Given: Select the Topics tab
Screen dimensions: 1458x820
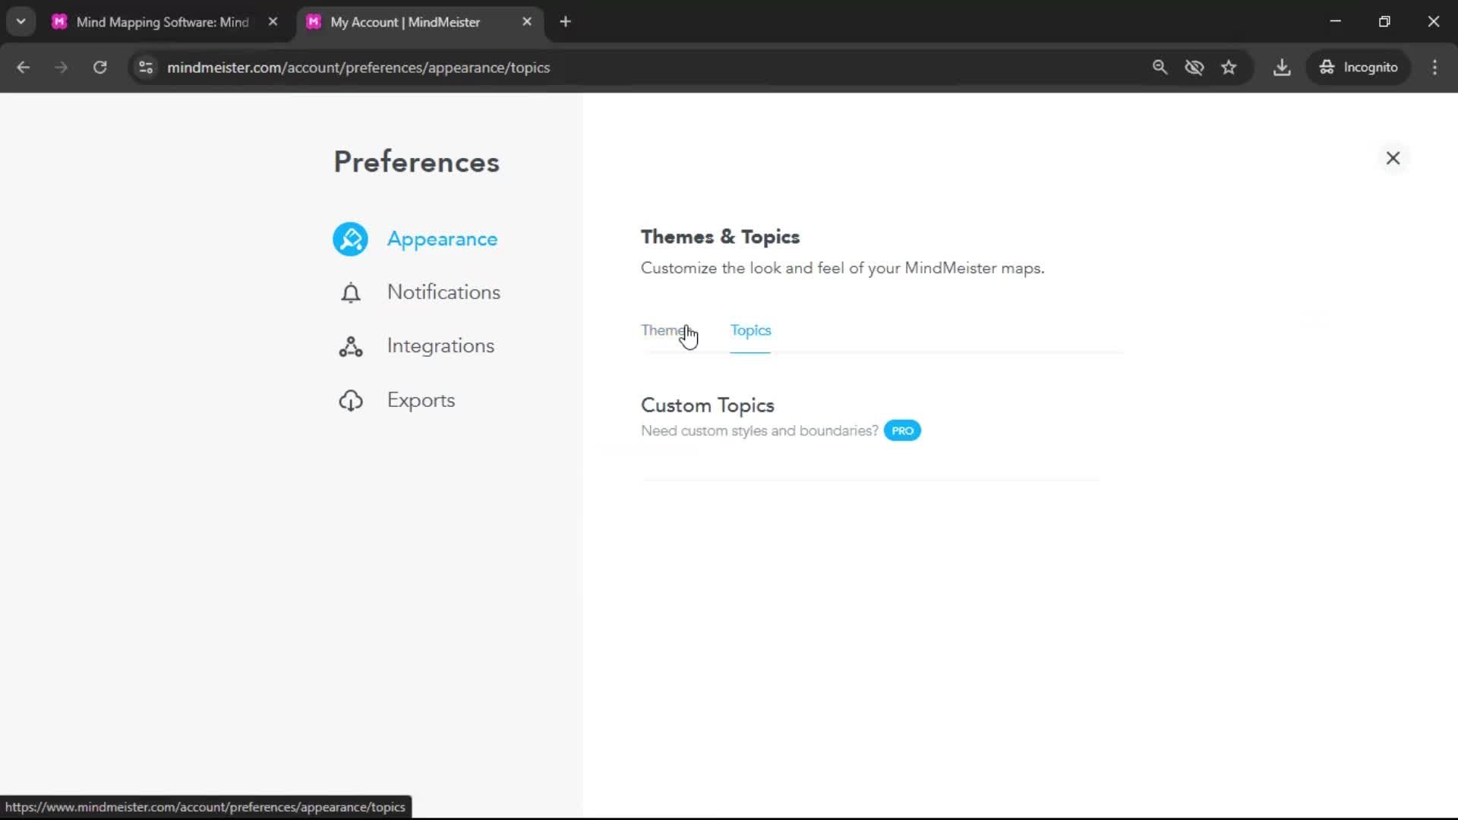Looking at the screenshot, I should click(750, 330).
